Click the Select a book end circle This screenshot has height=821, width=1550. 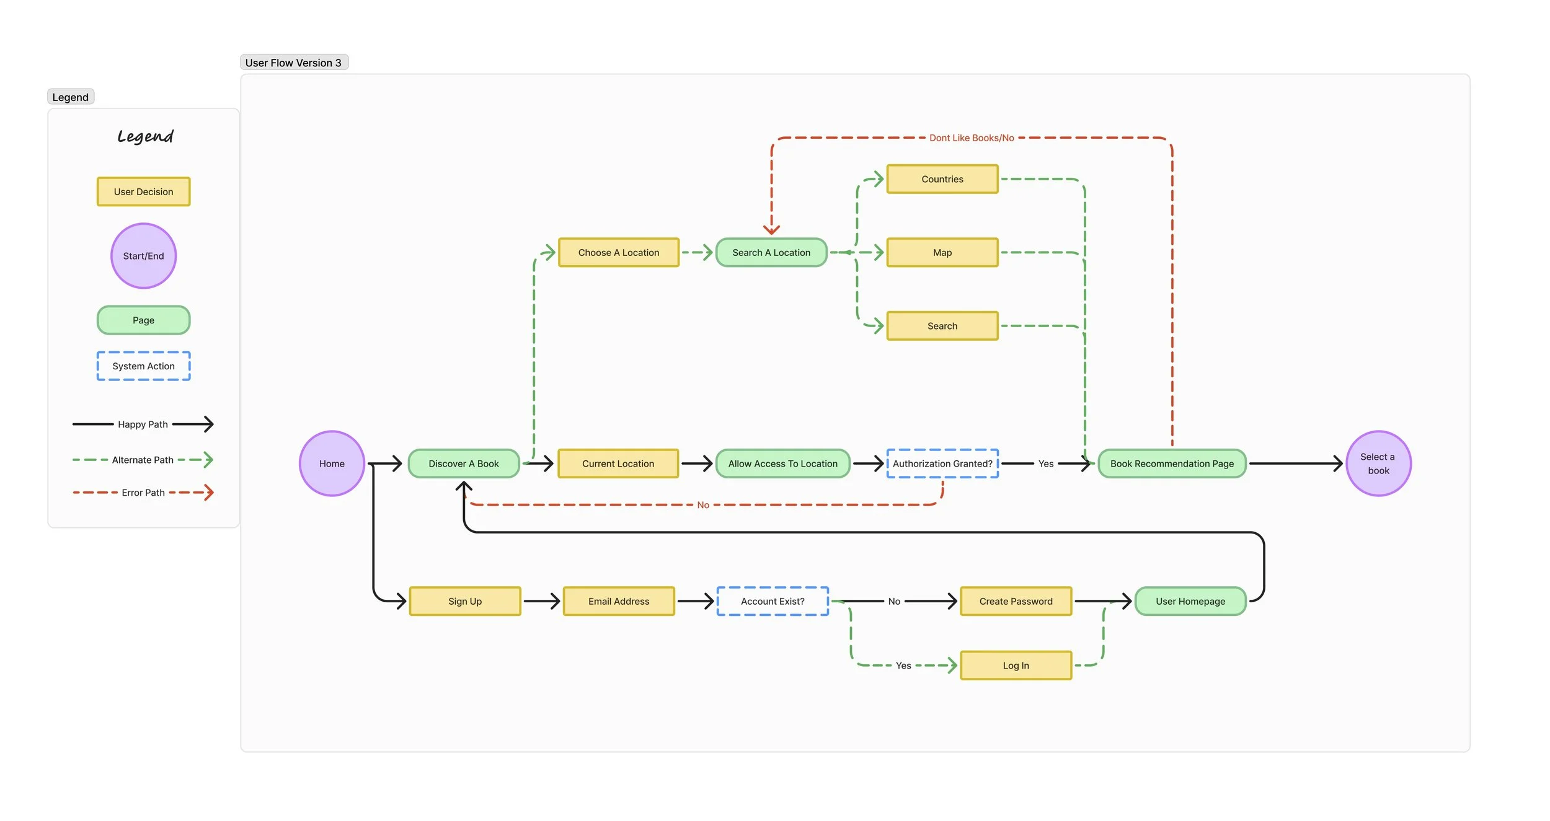(x=1378, y=463)
